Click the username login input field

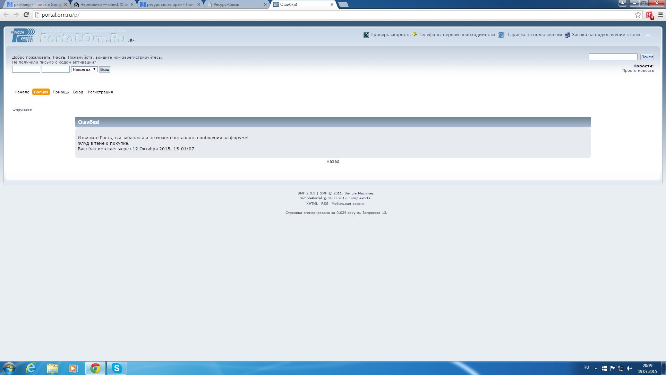[x=26, y=69]
